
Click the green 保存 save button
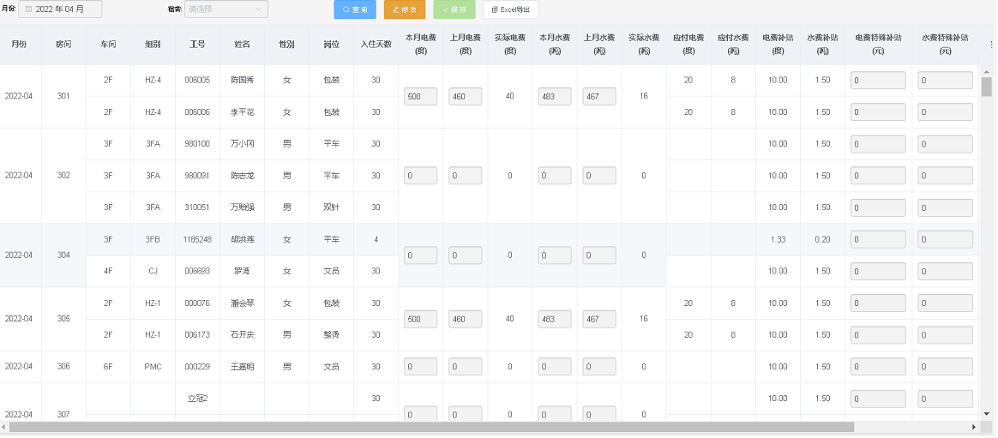pos(454,9)
